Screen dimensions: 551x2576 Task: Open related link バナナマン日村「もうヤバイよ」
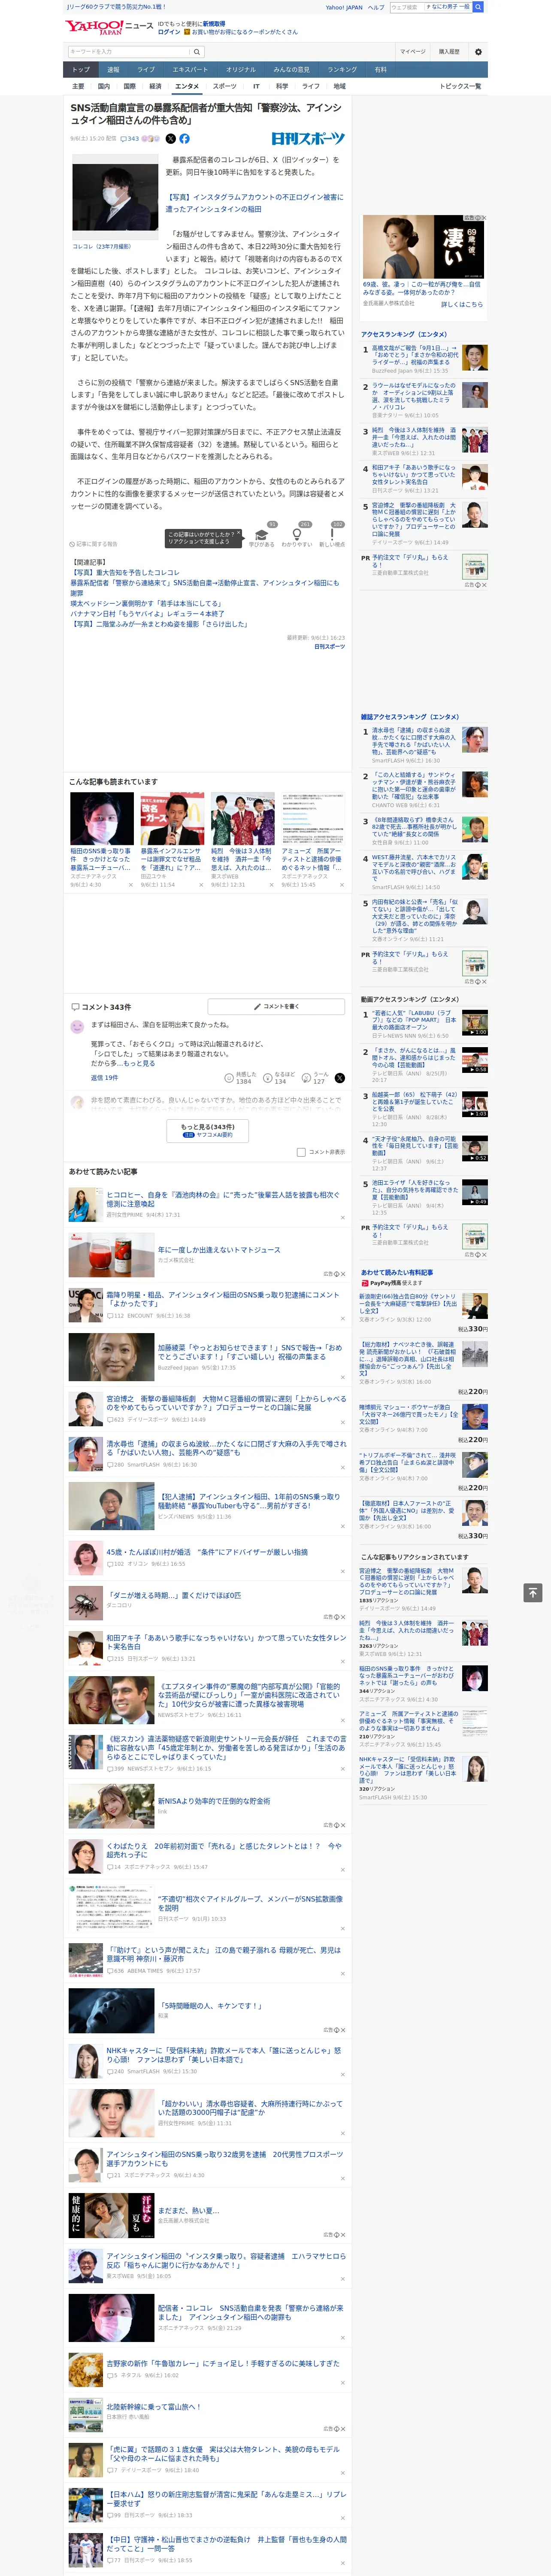pos(147,613)
